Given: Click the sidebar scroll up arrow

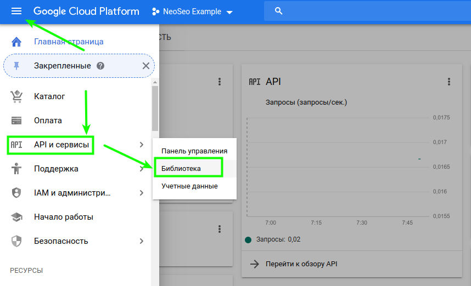Looking at the screenshot, I should coord(155,82).
